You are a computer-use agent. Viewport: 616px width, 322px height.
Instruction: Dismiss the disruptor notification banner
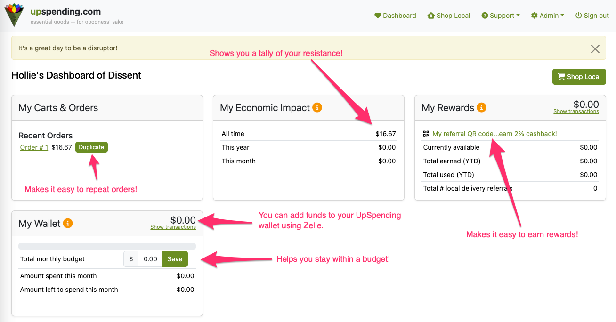click(x=595, y=48)
